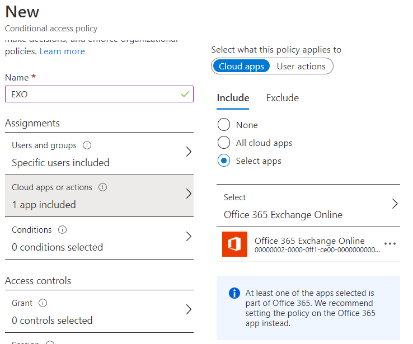Viewport: 413px width, 344px height.
Task: Click info icon next to Users and groups
Action: click(x=87, y=145)
